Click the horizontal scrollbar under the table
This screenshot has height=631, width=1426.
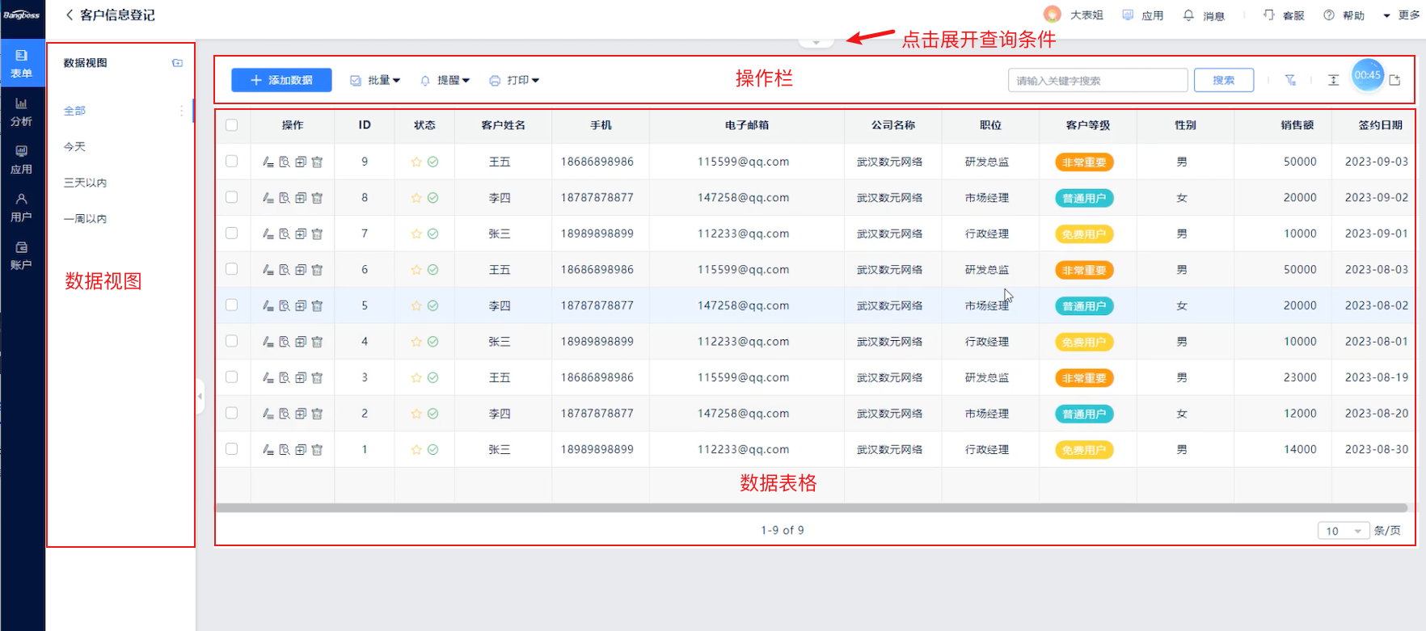[808, 508]
